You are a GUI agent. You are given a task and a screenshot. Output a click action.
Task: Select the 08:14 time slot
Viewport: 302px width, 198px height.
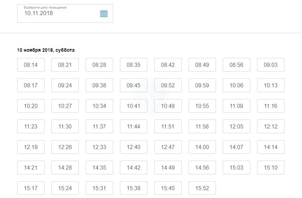pos(31,65)
